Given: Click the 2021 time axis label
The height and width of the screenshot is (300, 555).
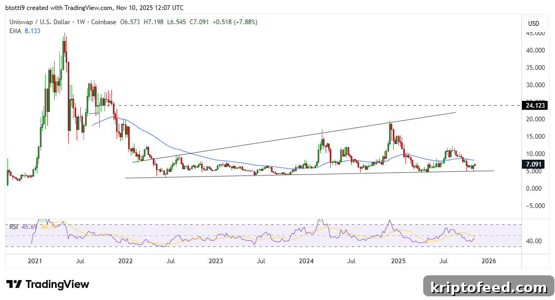Looking at the screenshot, I should click(35, 261).
